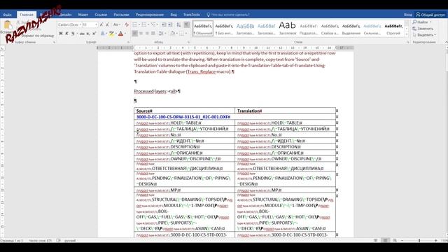Click the zoom in plus button
This screenshot has height=252, width=448.
pyautogui.click(x=436, y=241)
